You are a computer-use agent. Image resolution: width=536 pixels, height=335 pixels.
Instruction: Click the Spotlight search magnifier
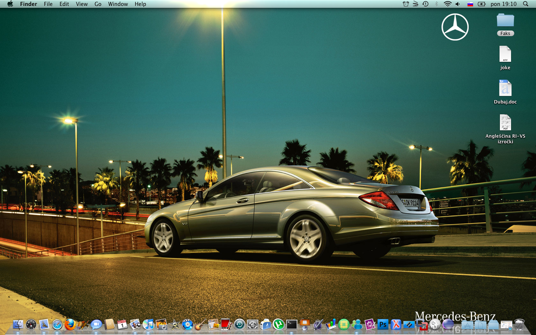[526, 4]
